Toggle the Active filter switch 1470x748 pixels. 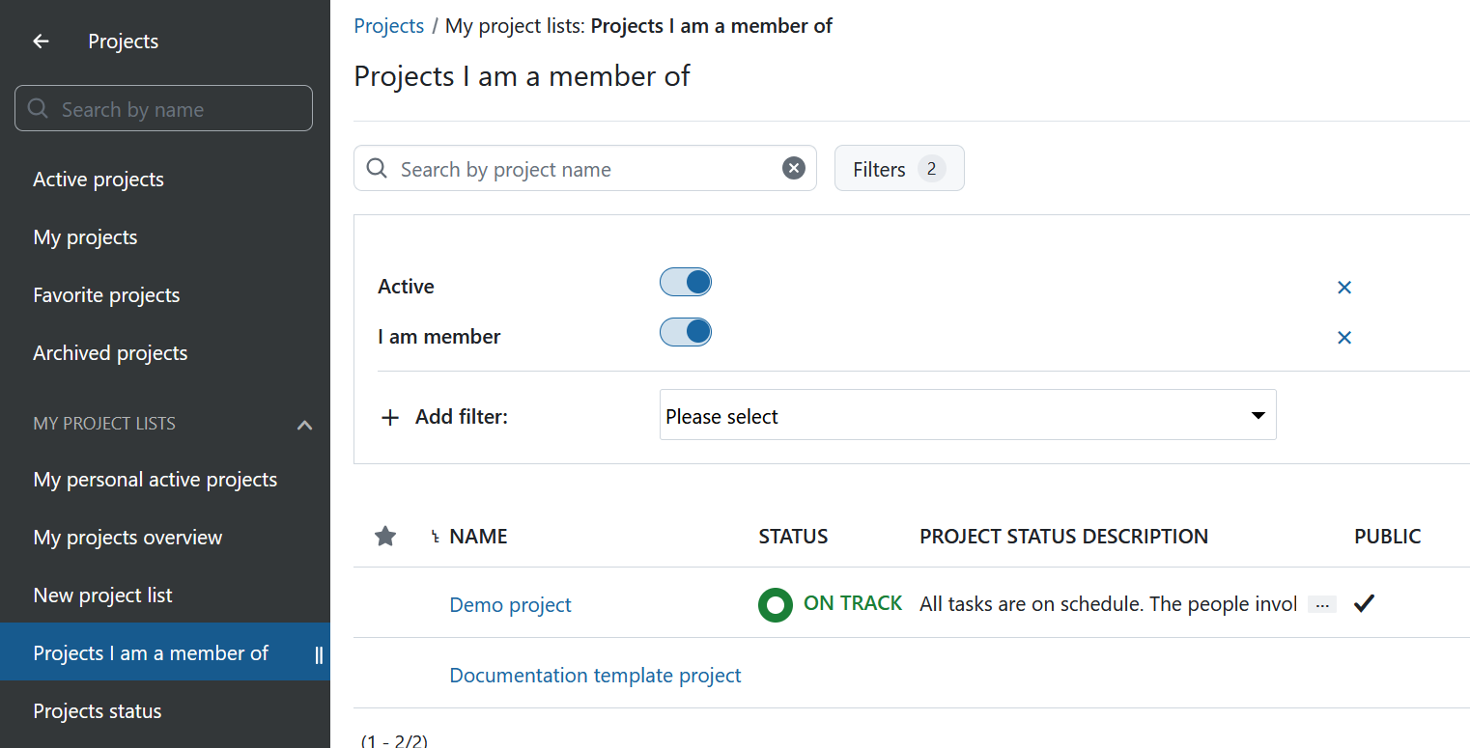click(x=686, y=283)
